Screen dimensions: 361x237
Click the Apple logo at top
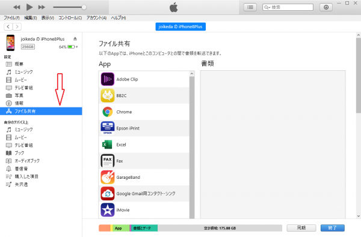[174, 7]
